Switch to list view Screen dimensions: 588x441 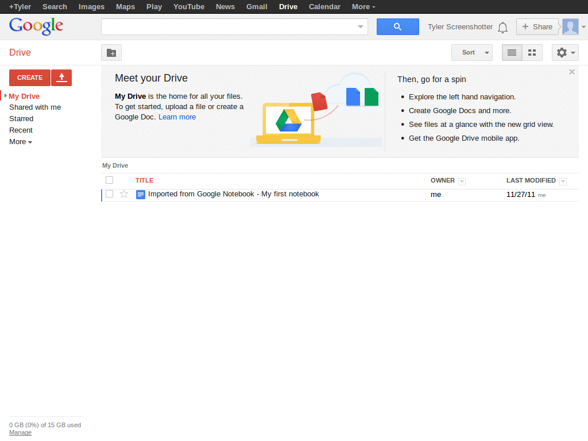512,52
